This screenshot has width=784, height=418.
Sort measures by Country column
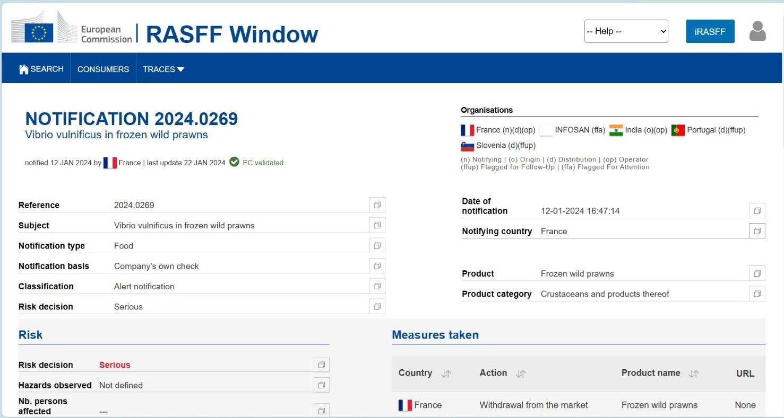[x=446, y=373]
